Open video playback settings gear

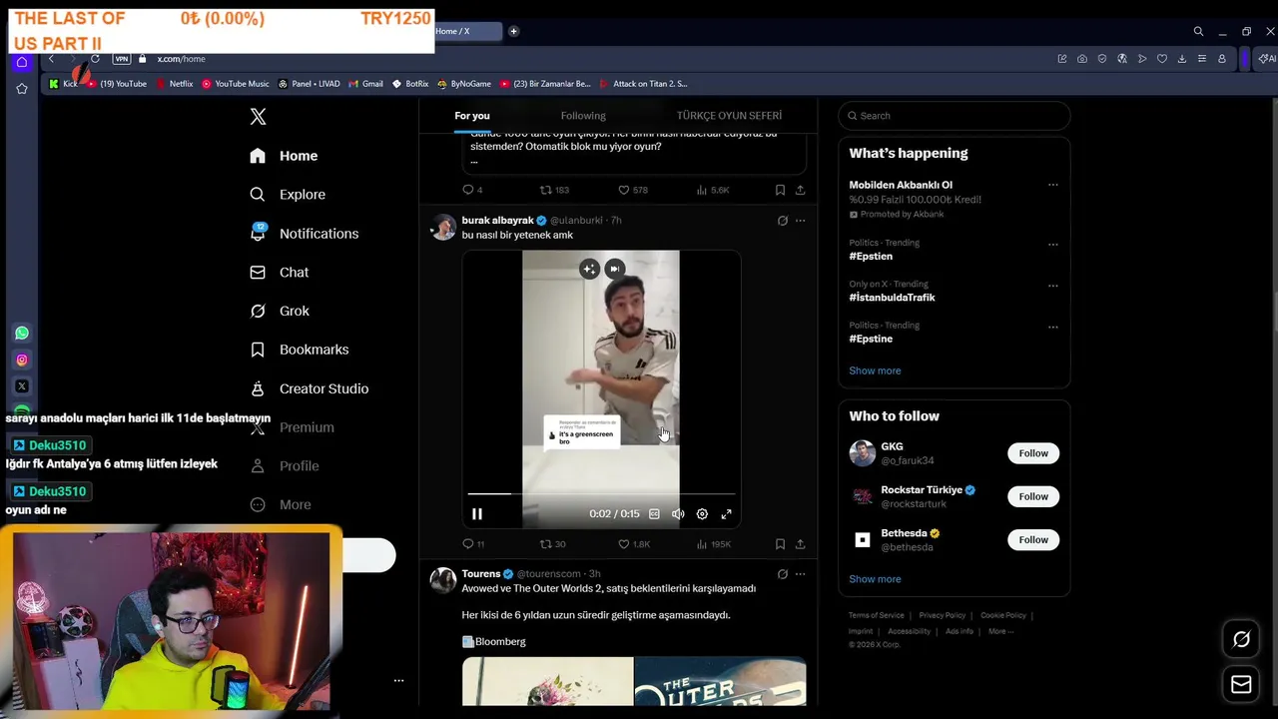click(x=702, y=514)
